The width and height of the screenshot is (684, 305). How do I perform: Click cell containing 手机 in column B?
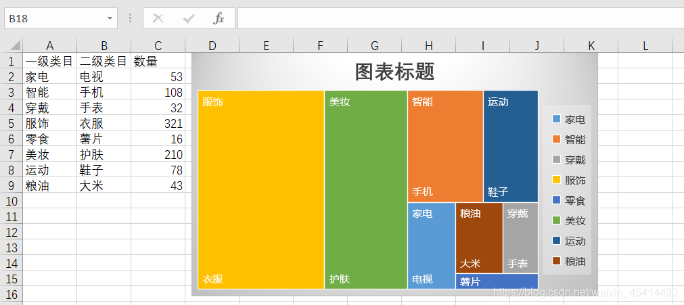pos(104,93)
